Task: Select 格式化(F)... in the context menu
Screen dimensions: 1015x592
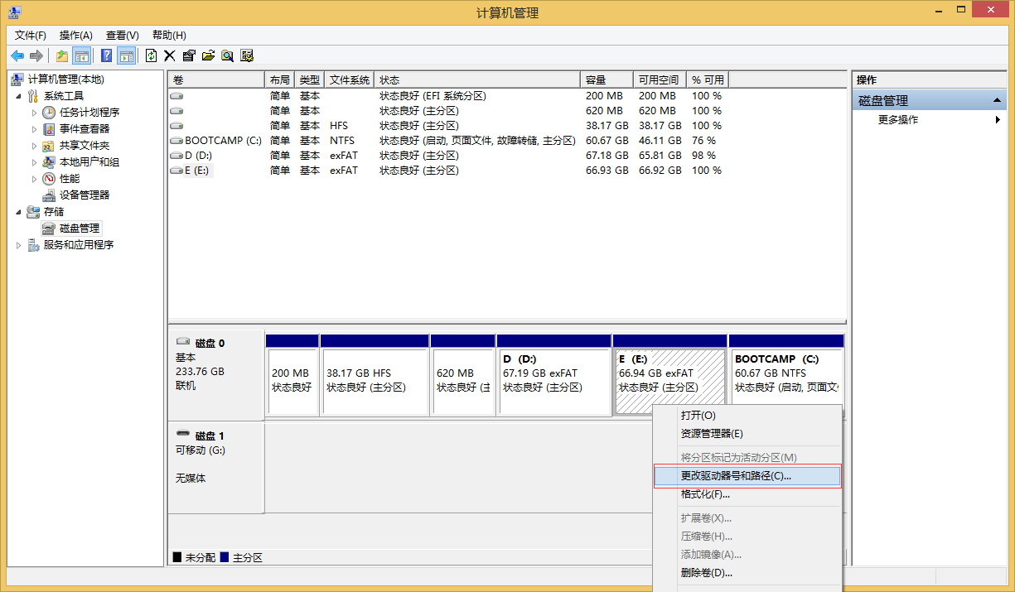Action: (x=705, y=494)
